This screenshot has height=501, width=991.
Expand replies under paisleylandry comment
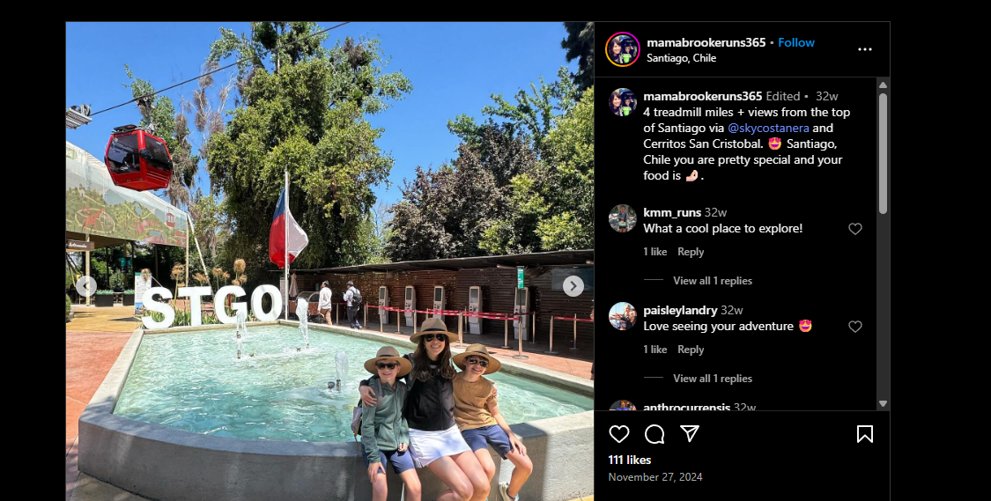713,379
